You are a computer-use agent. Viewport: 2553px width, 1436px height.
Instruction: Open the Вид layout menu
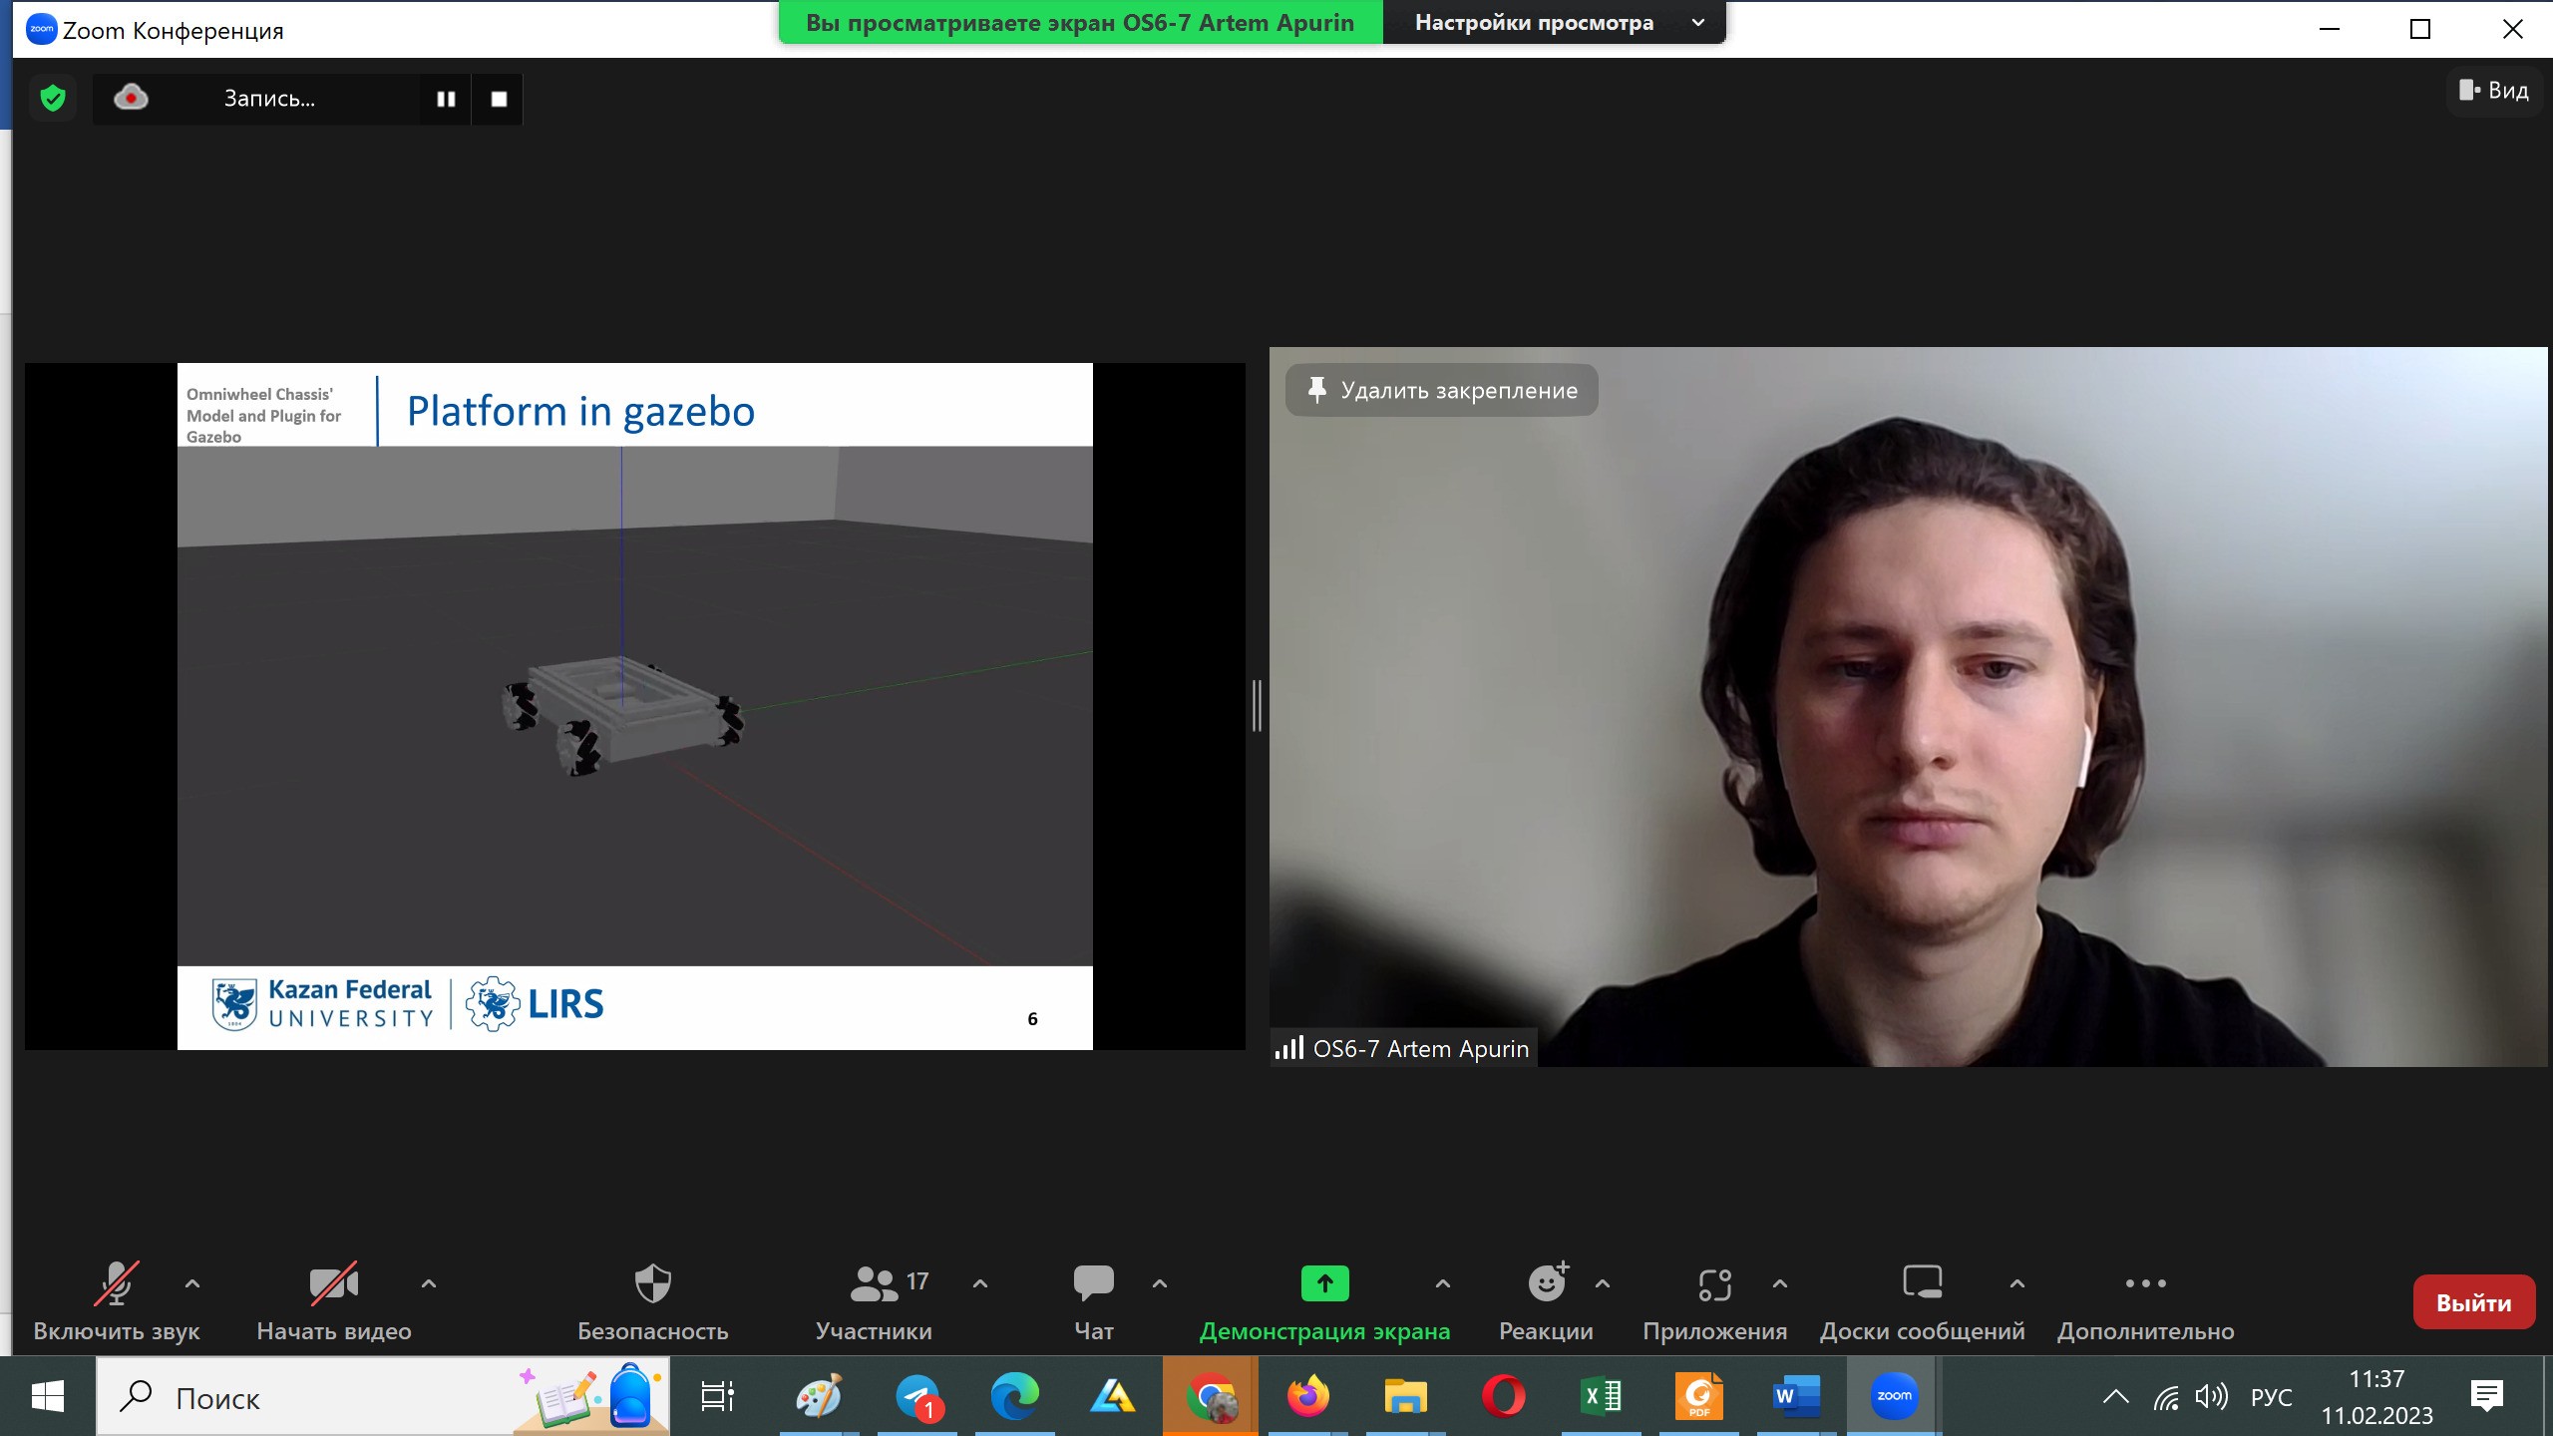[x=2493, y=91]
